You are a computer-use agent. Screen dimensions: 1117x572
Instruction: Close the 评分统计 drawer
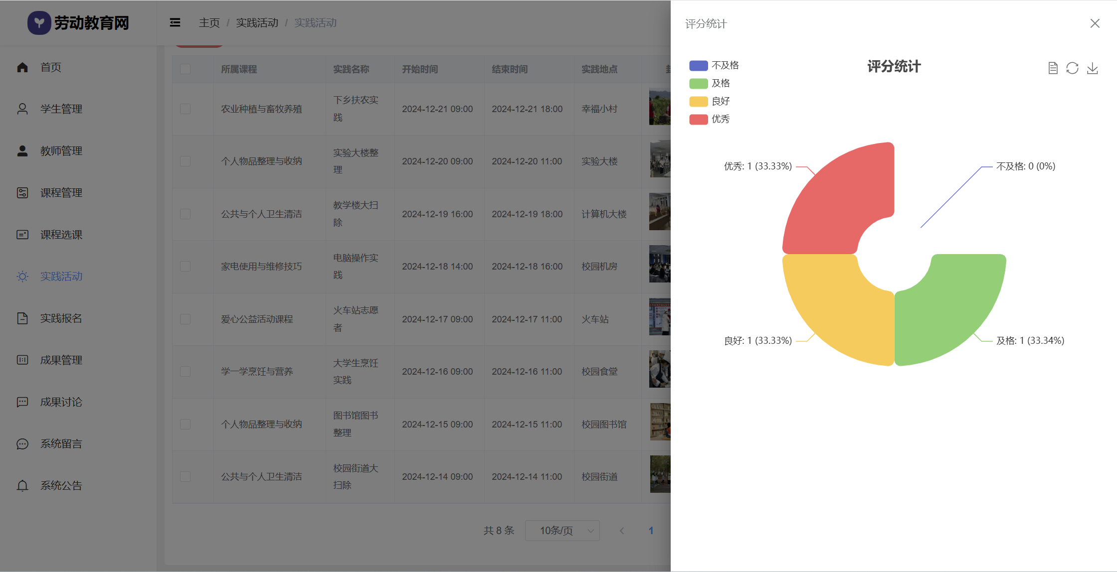point(1095,23)
